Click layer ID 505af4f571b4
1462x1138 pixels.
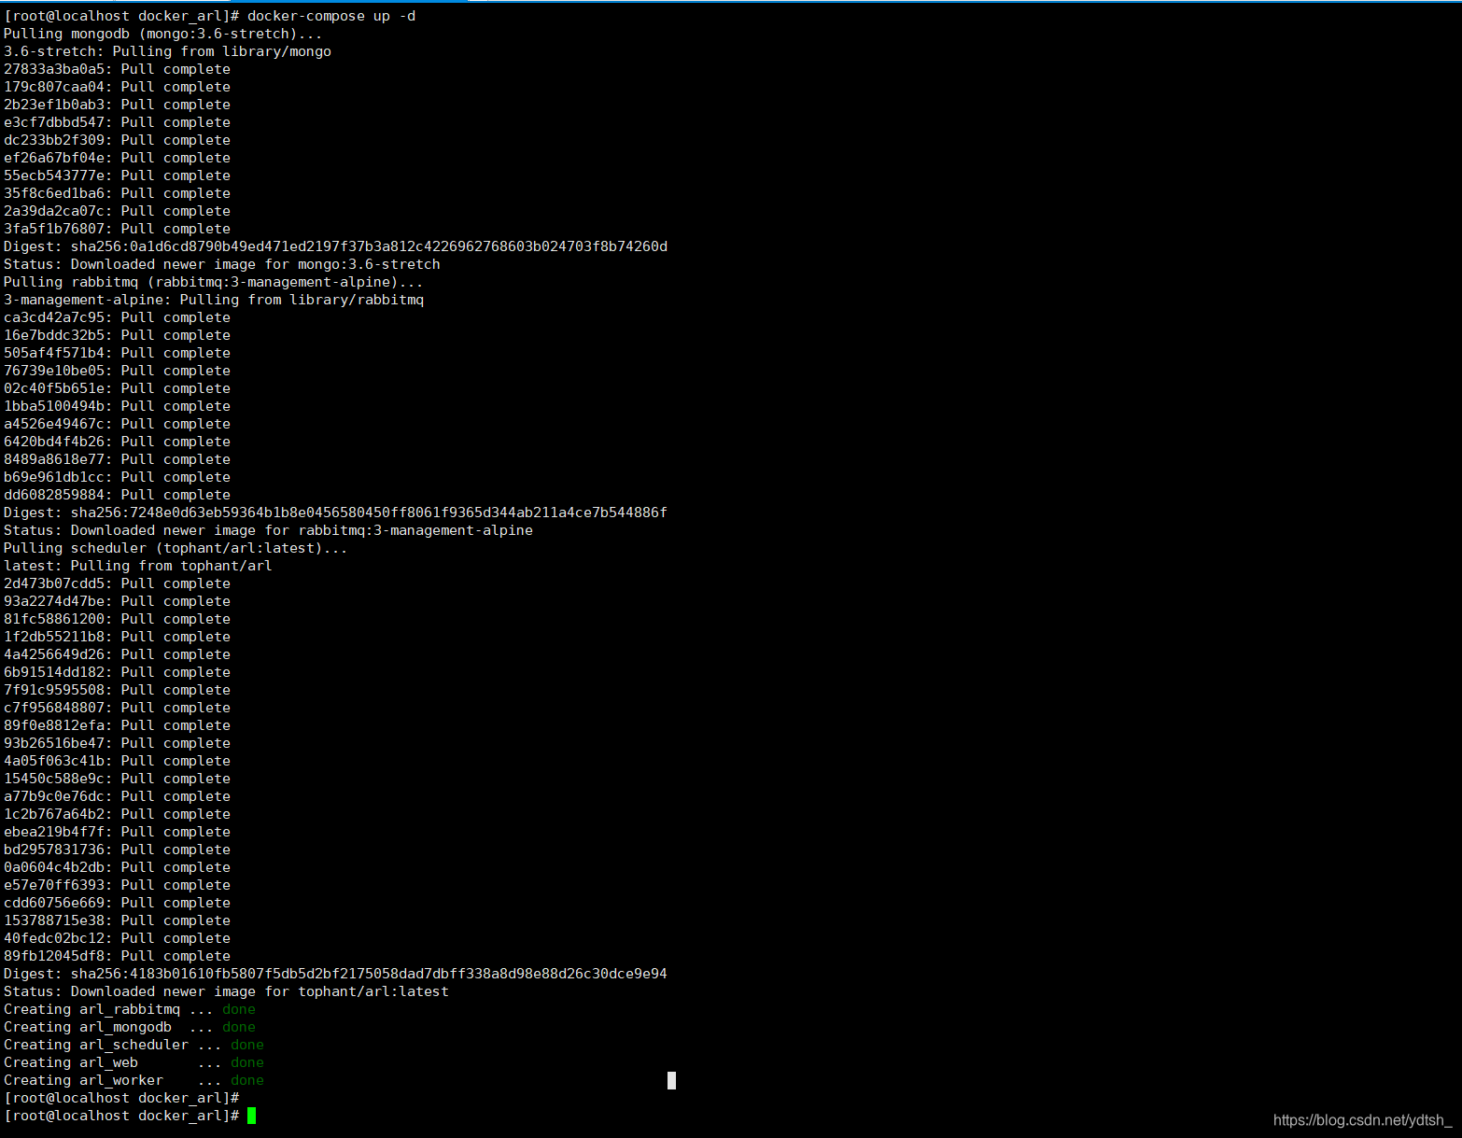[54, 353]
